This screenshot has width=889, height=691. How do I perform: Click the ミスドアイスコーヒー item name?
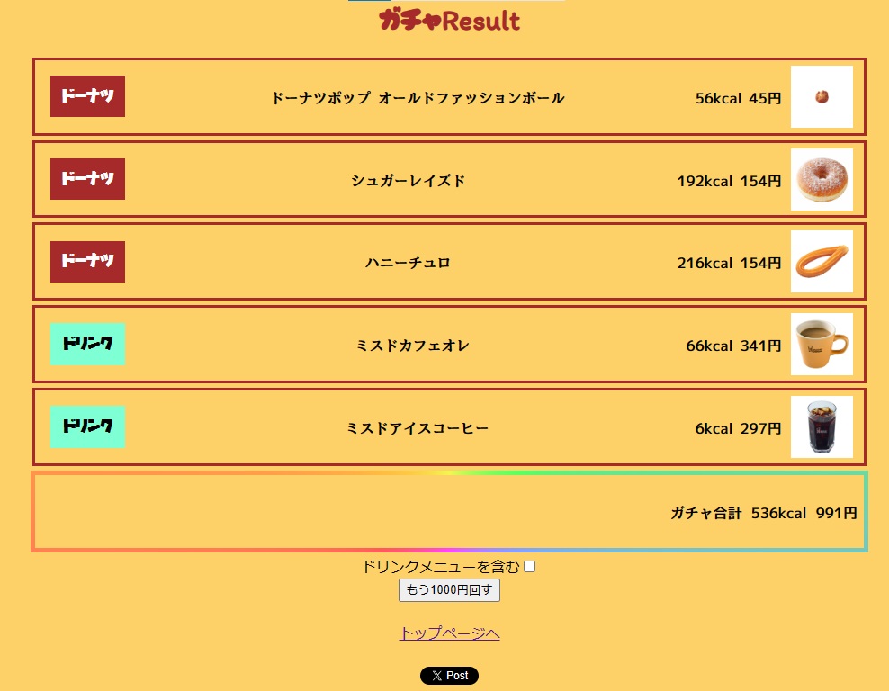tap(418, 428)
